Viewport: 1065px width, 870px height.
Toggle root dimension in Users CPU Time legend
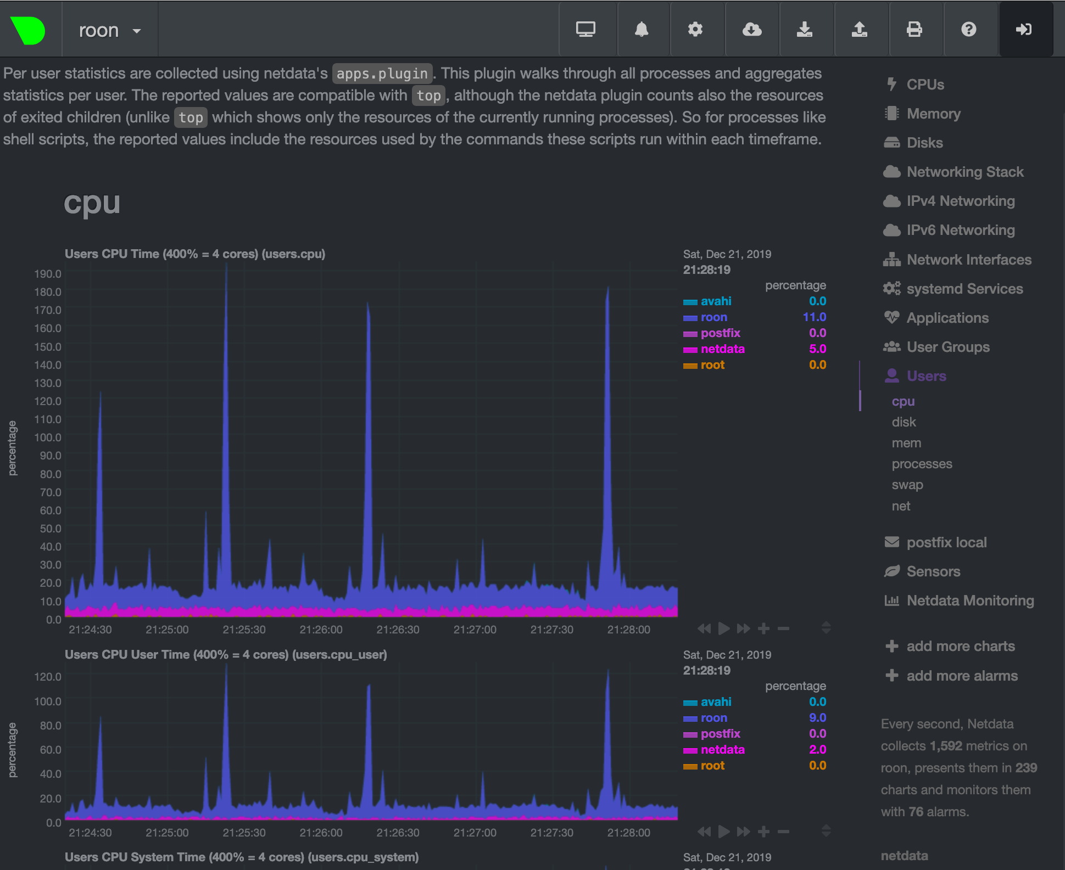[x=712, y=364]
